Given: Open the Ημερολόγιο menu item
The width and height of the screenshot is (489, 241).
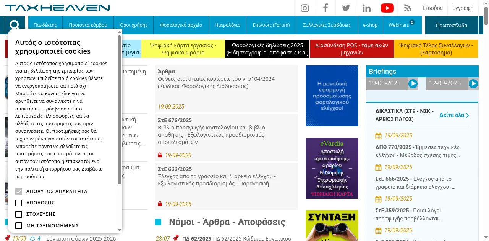Looking at the screenshot, I should pyautogui.click(x=228, y=25).
